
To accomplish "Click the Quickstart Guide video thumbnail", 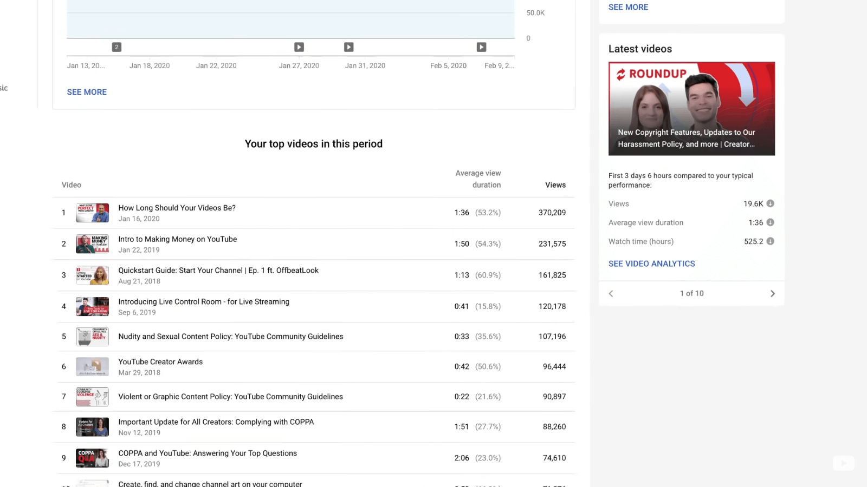I will coord(92,275).
